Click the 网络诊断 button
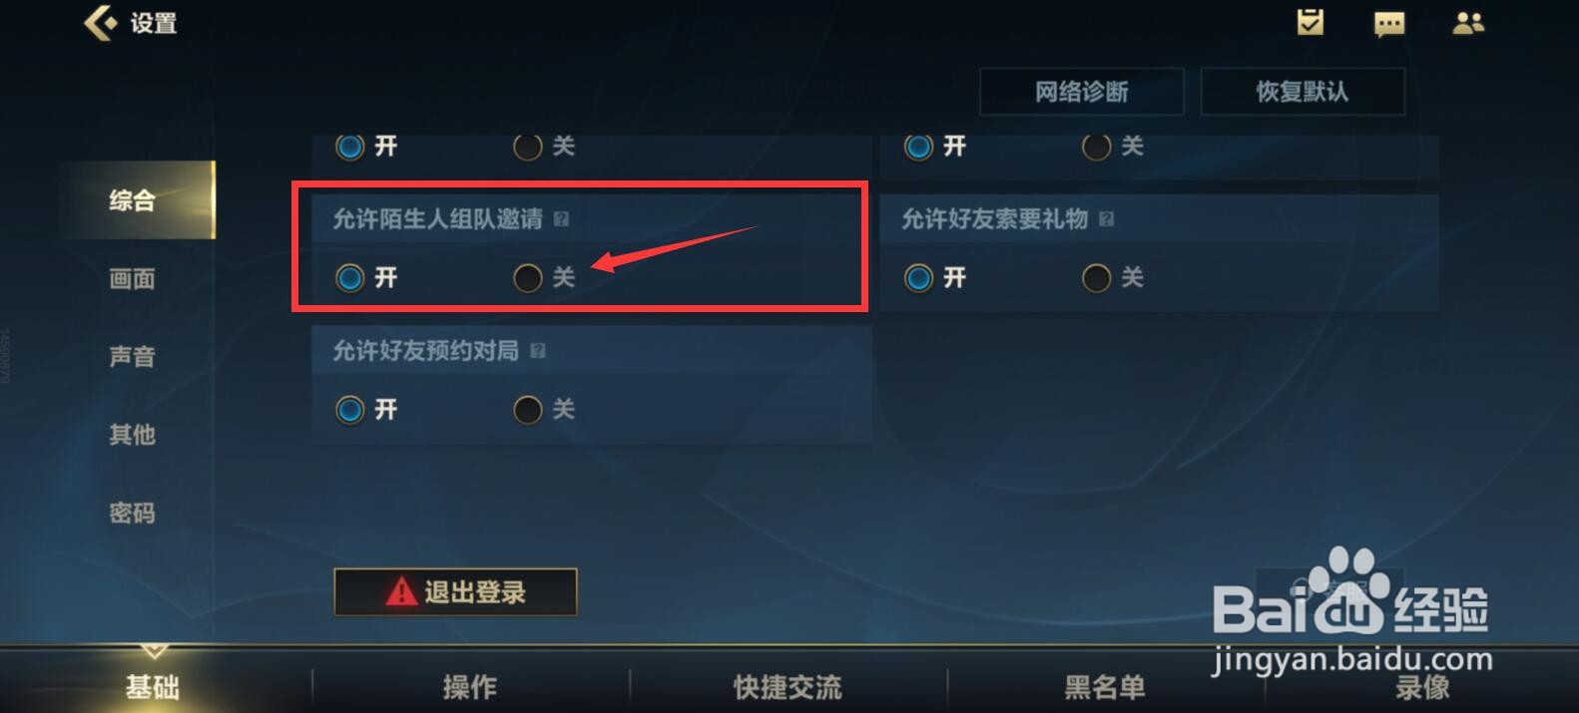Image resolution: width=1579 pixels, height=713 pixels. click(x=1082, y=92)
